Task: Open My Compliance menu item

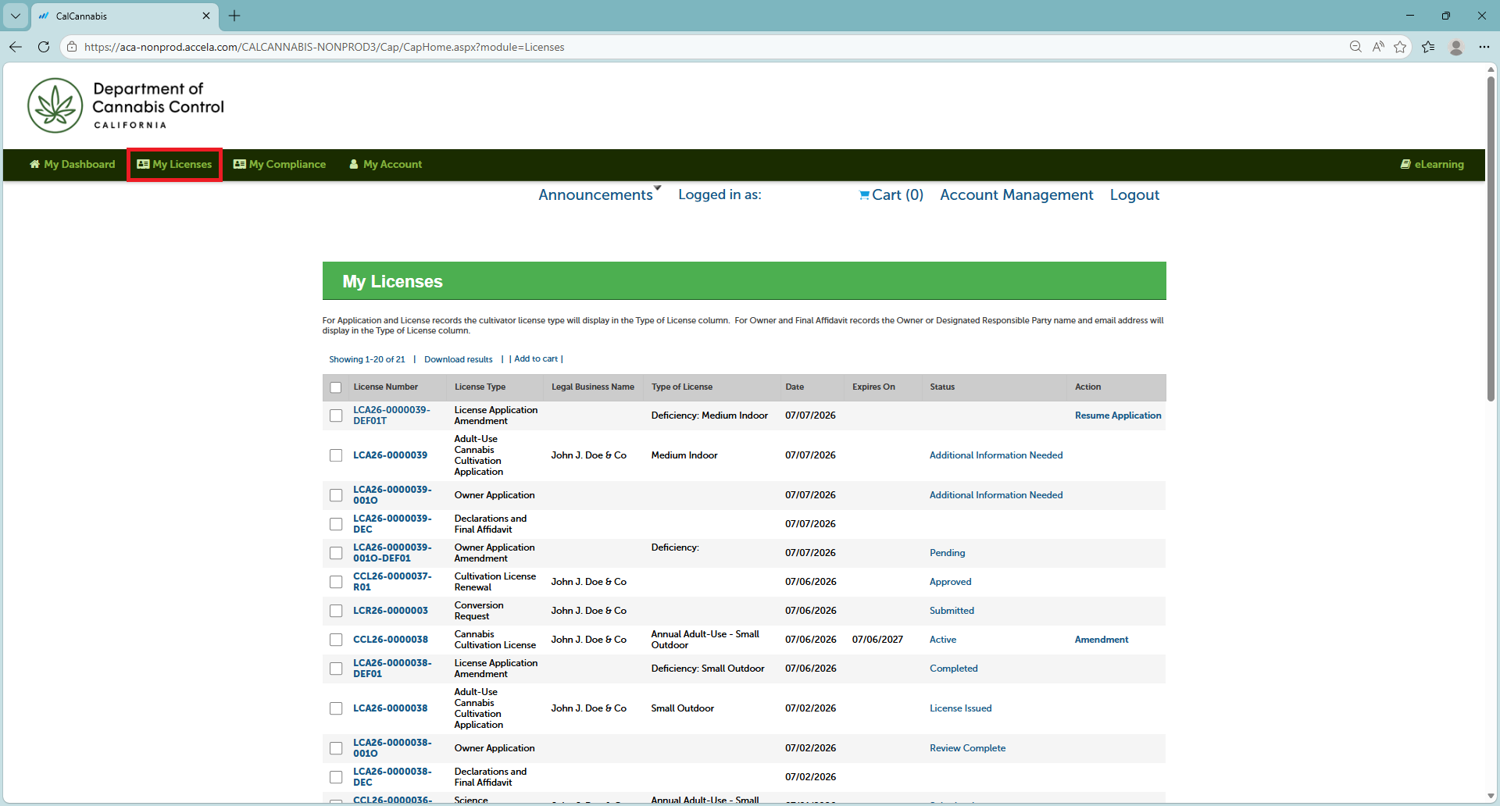Action: [280, 164]
